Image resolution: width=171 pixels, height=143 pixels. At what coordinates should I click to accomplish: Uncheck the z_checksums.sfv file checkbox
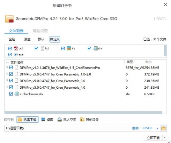point(11,94)
